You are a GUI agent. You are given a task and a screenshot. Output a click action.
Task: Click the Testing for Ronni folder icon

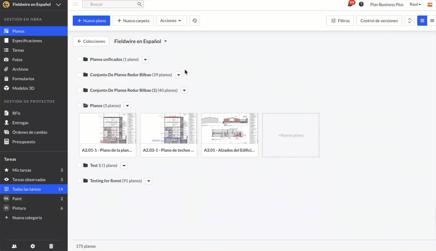tap(85, 181)
